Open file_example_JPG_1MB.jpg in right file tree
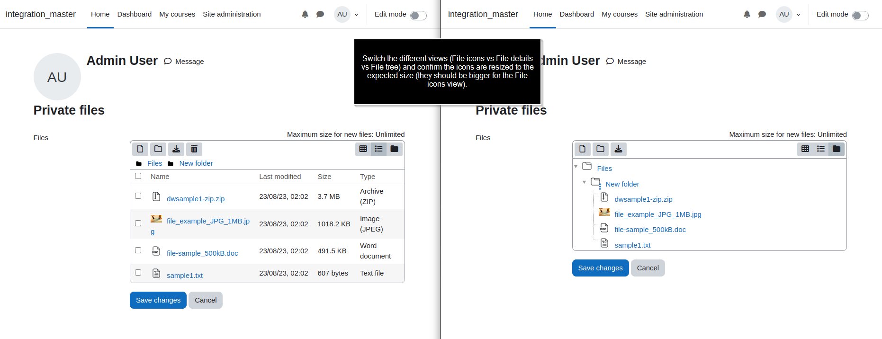882x339 pixels. [x=658, y=214]
